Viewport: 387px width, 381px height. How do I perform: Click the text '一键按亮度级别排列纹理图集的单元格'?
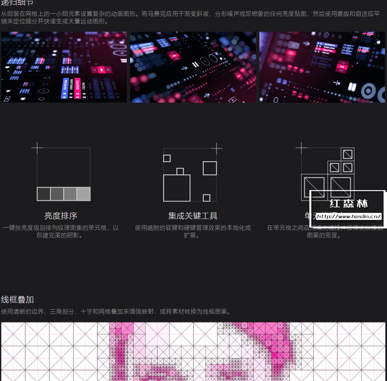click(x=55, y=228)
